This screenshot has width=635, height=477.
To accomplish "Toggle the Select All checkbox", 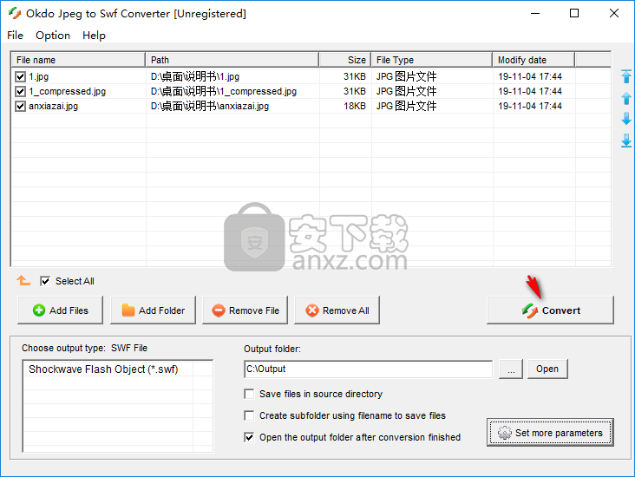I will coord(45,281).
